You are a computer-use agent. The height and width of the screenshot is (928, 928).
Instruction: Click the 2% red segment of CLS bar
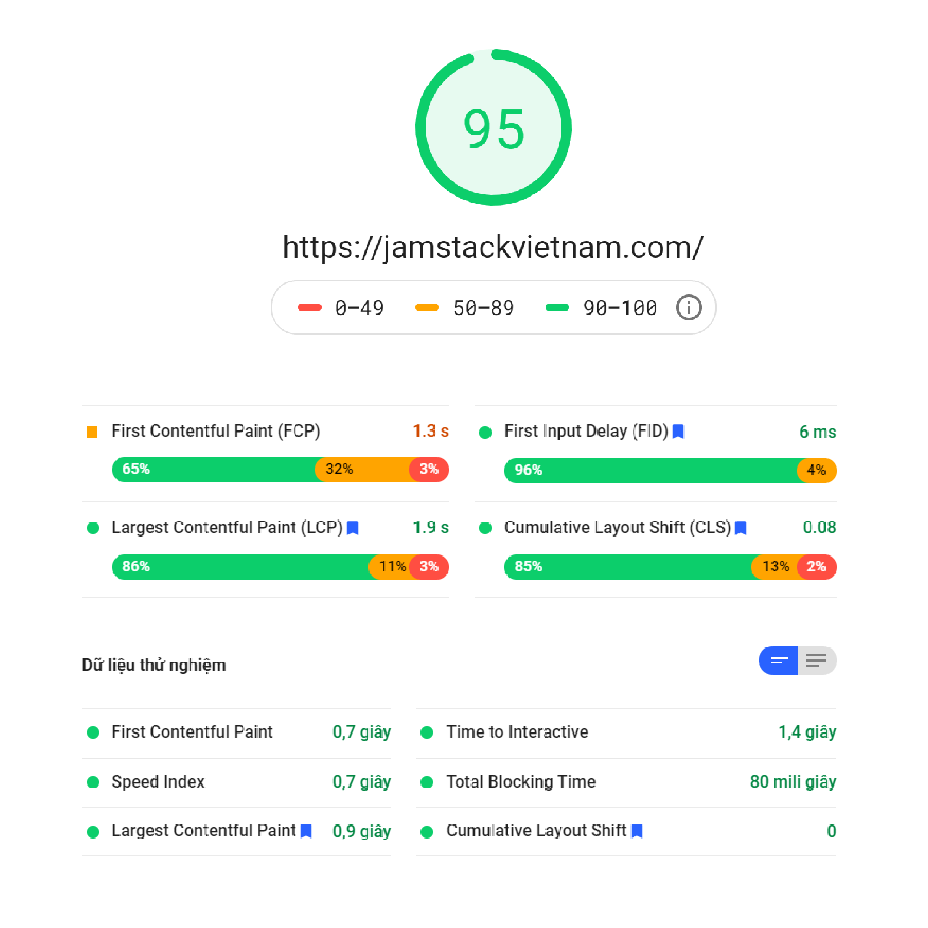817,567
